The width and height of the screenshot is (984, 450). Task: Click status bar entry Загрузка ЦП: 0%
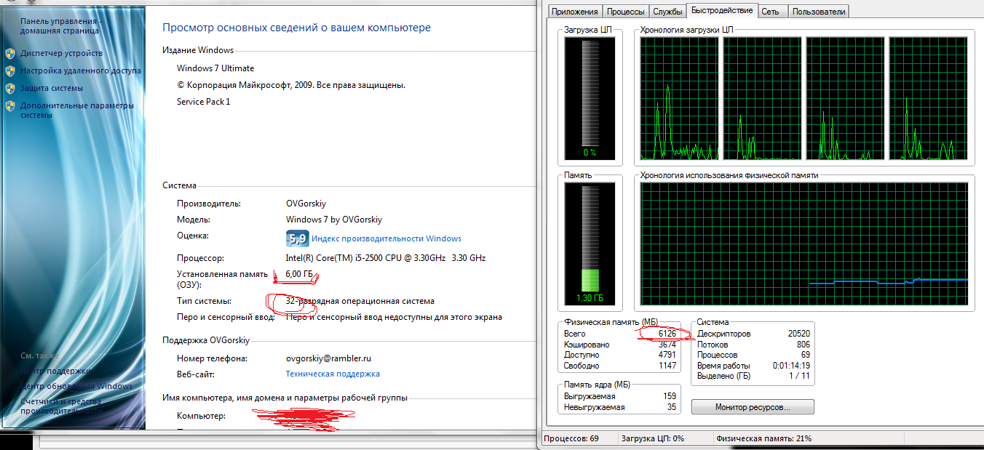click(x=652, y=438)
